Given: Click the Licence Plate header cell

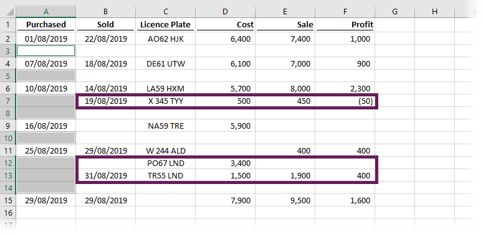Looking at the screenshot, I should pos(165,25).
